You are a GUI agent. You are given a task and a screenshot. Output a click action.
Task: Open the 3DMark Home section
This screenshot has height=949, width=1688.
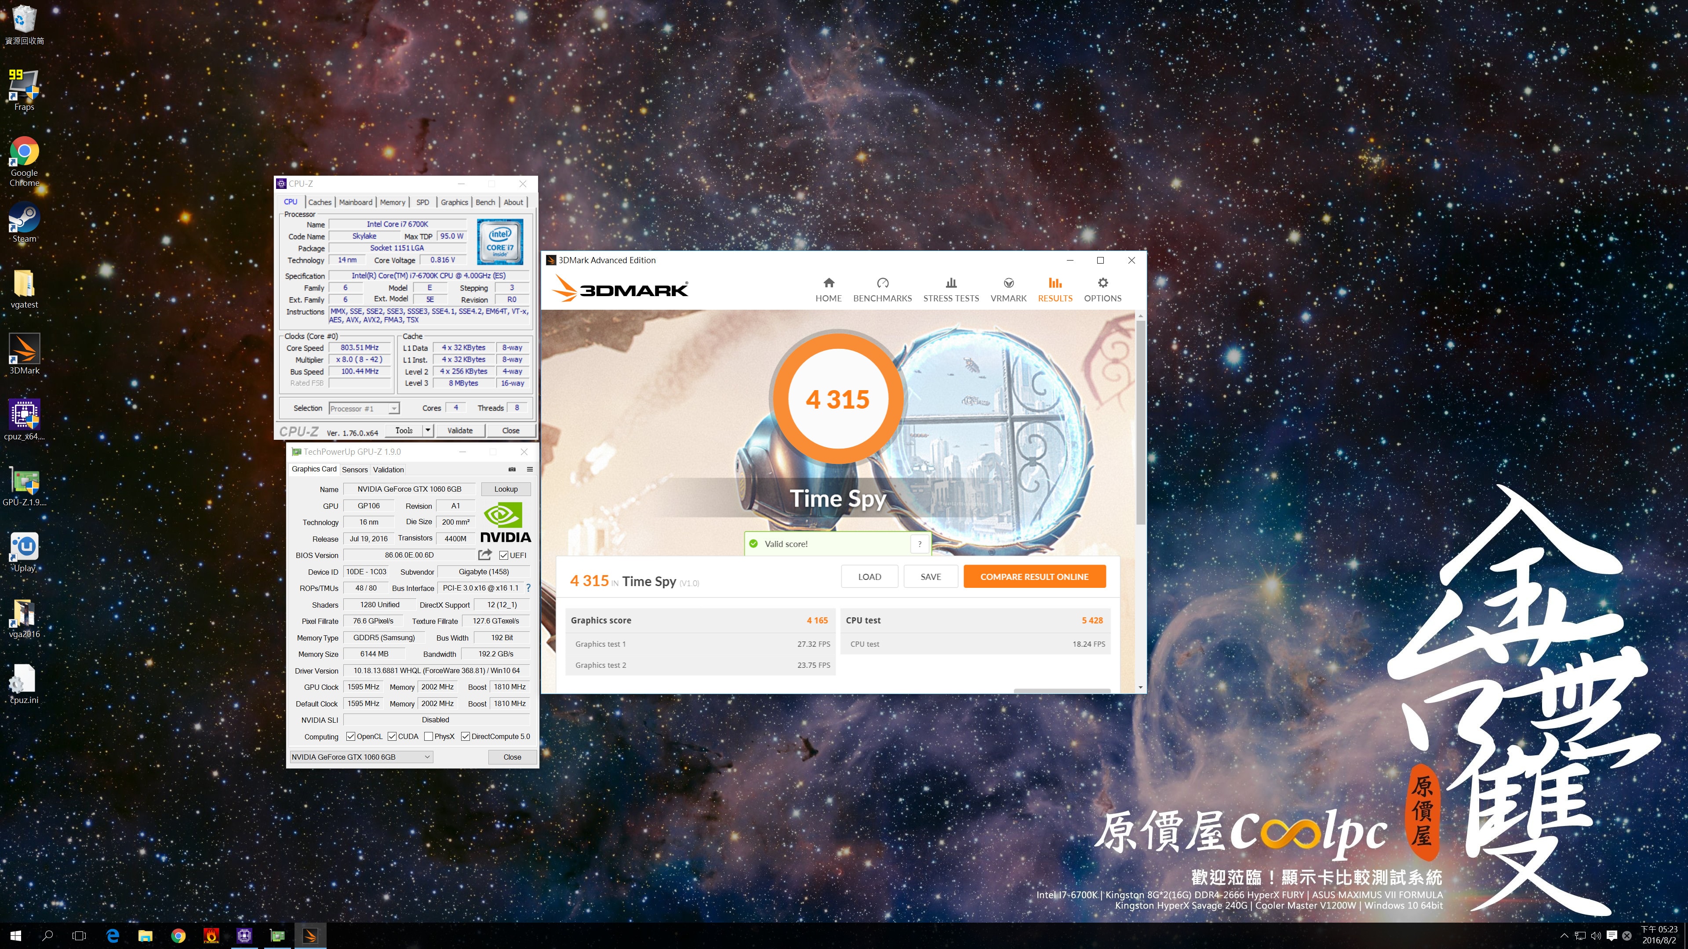(828, 290)
